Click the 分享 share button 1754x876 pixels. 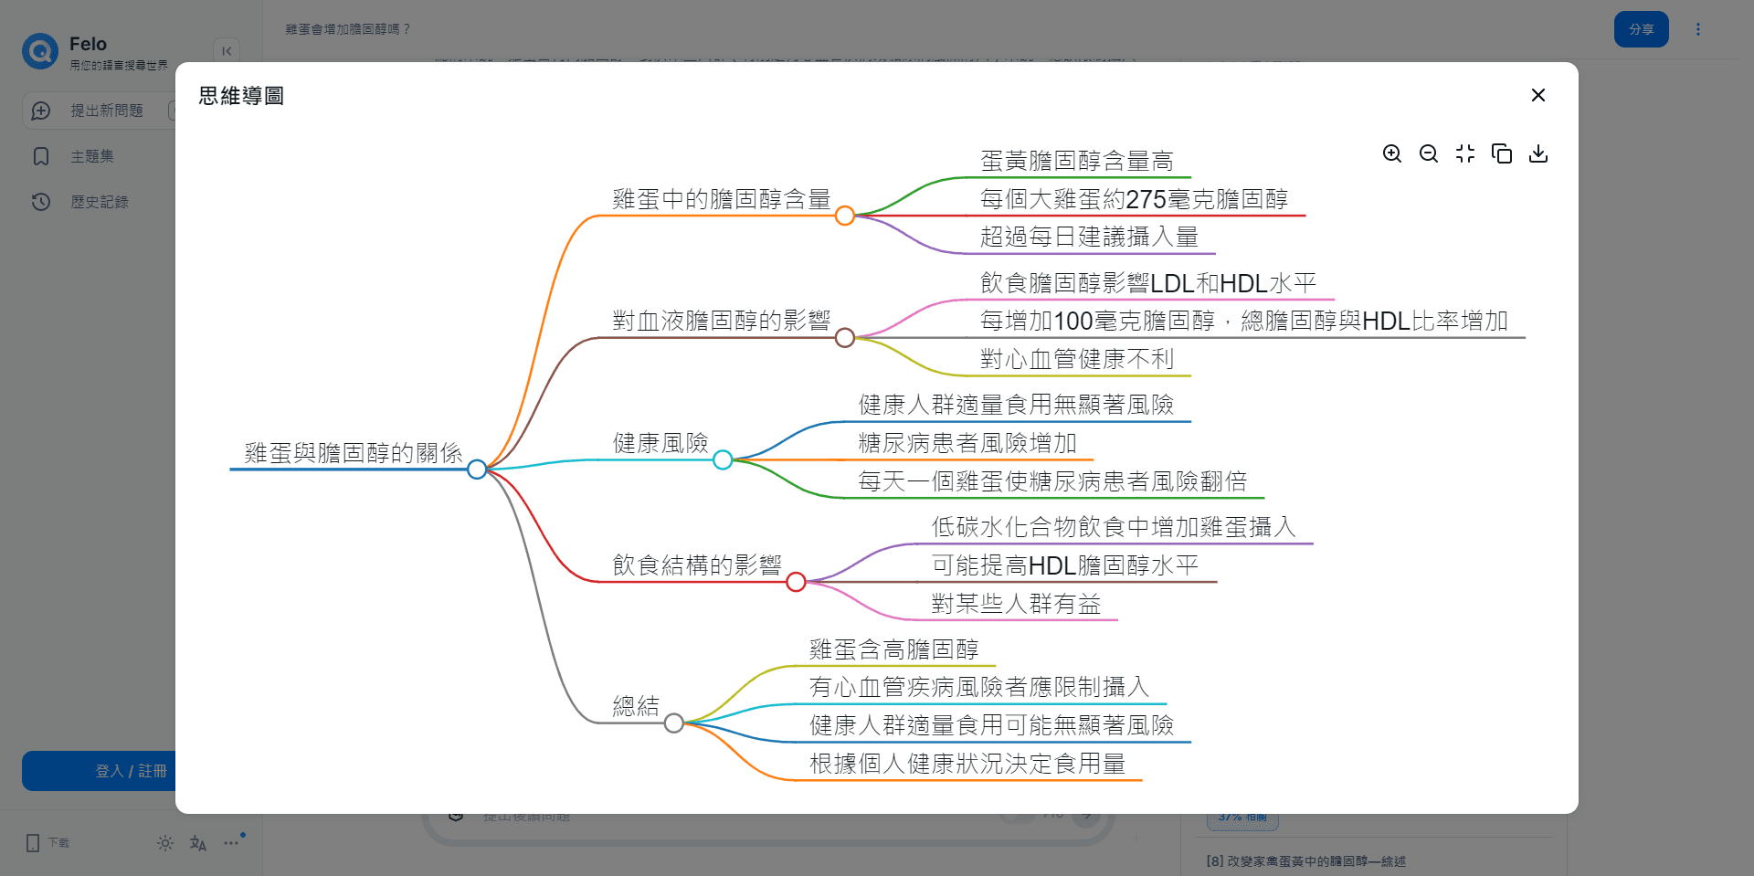tap(1642, 29)
